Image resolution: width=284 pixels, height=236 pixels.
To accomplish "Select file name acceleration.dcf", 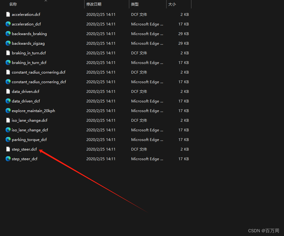I will click(26, 15).
